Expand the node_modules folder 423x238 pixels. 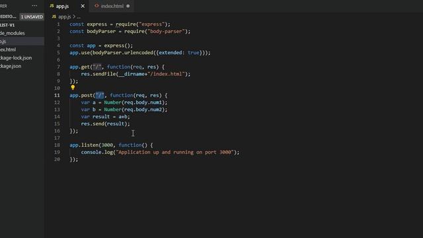13,33
